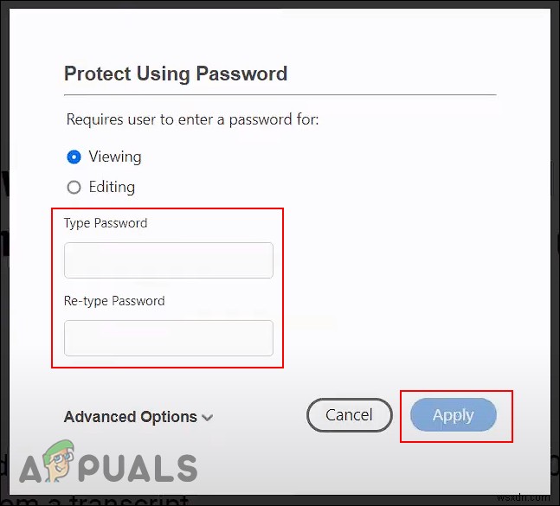Click the blue dot inside Viewing radio
The width and height of the screenshot is (560, 506).
point(74,157)
